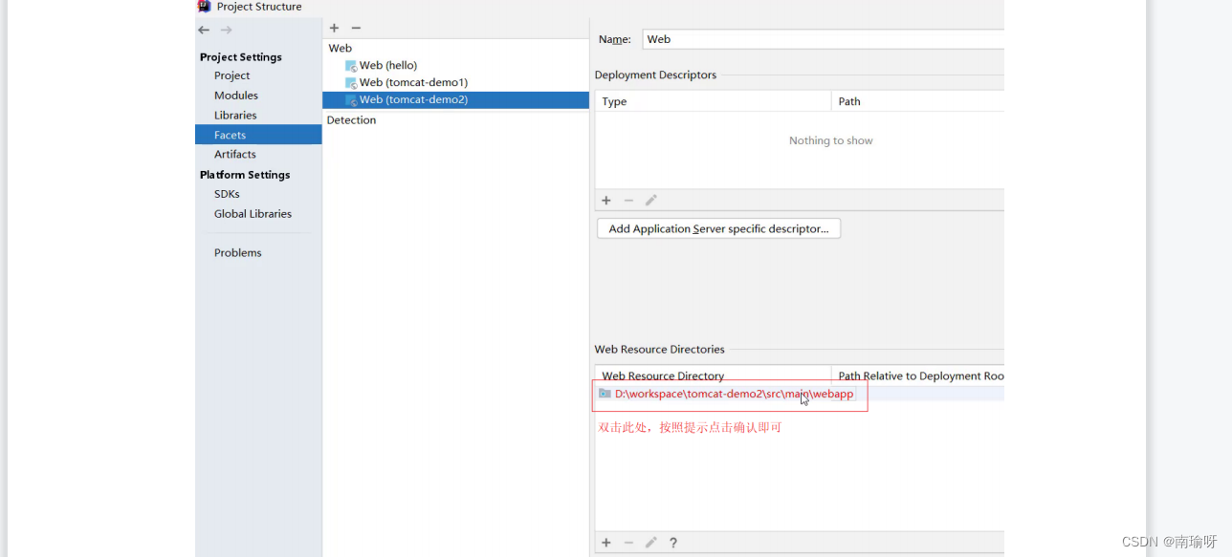Select Web (tomcat-demo2) facet
Viewport: 1232px width, 557px height.
click(456, 99)
